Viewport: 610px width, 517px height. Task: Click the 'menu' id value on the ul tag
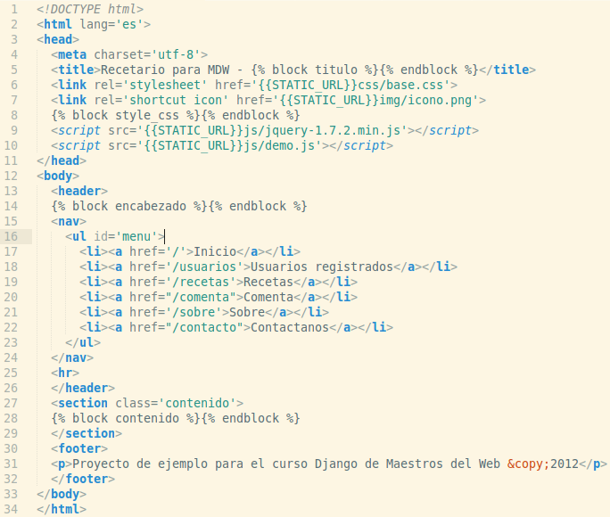[136, 236]
